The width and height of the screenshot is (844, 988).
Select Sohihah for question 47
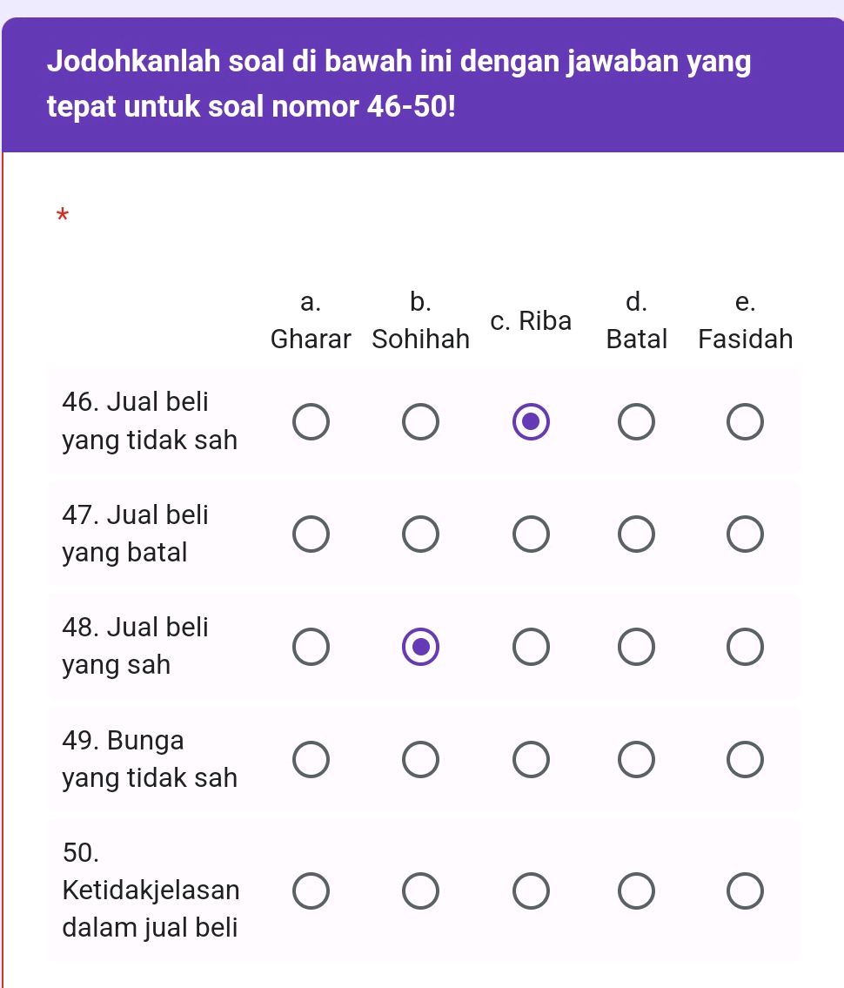click(x=421, y=534)
